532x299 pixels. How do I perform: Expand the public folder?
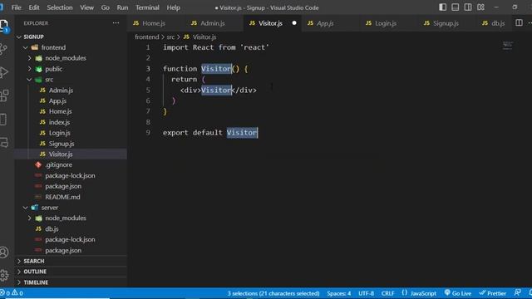[71, 69]
